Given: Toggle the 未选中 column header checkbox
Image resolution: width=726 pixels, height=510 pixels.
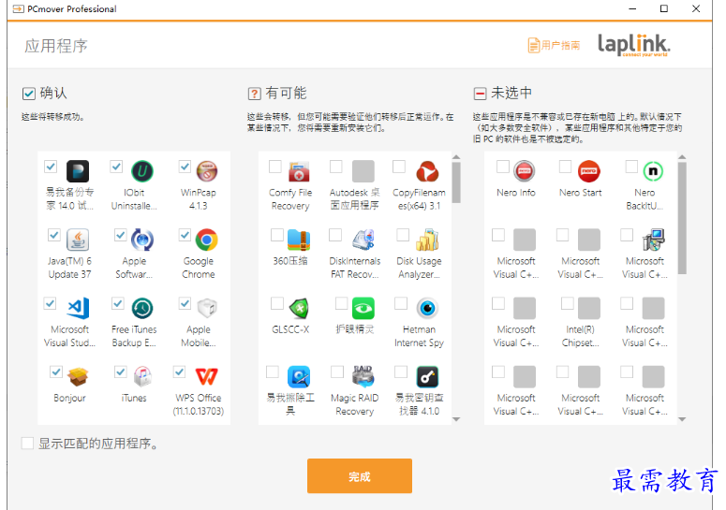Looking at the screenshot, I should click(x=480, y=94).
